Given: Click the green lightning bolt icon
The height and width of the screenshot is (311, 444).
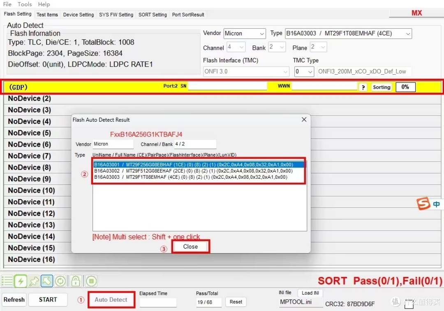Looking at the screenshot, I should click(x=21, y=281).
